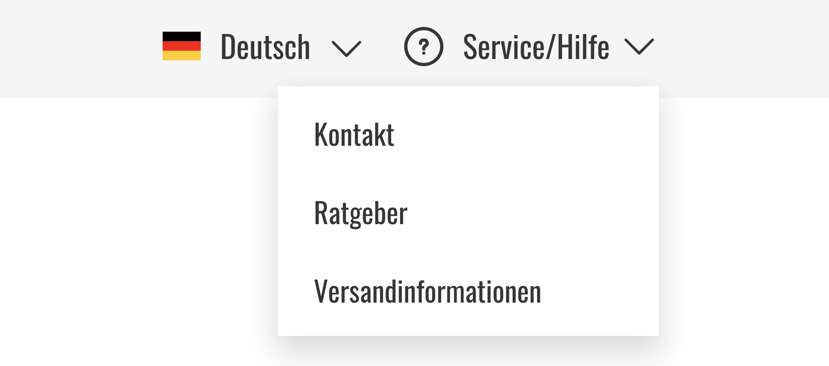Click the down arrow right of Service/Hilfe
This screenshot has height=366, width=829.
(639, 46)
